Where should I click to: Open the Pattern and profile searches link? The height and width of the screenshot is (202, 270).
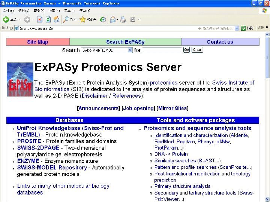(186, 167)
